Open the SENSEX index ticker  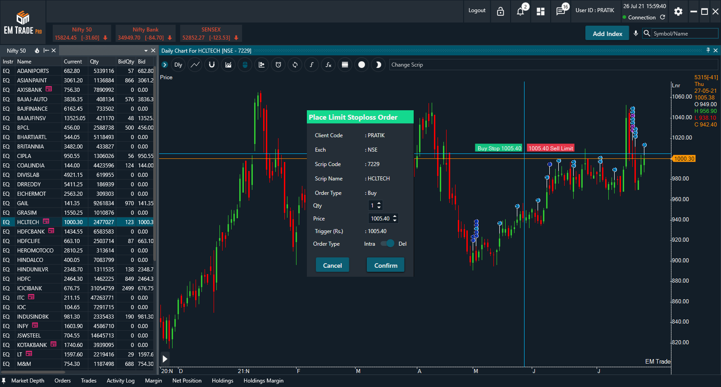210,33
